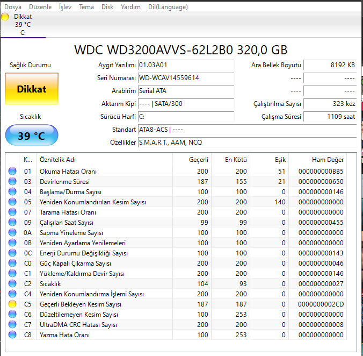Select the Devirlenme Süresi attribute name
This screenshot has width=363, height=356.
pyautogui.click(x=64, y=182)
